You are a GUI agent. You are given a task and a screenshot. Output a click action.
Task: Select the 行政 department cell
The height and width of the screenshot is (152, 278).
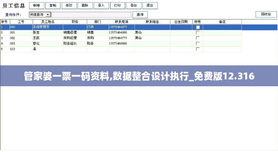point(98,27)
